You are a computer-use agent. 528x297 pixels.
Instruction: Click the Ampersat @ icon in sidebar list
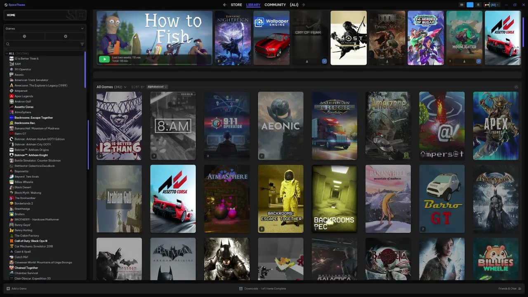pos(12,91)
